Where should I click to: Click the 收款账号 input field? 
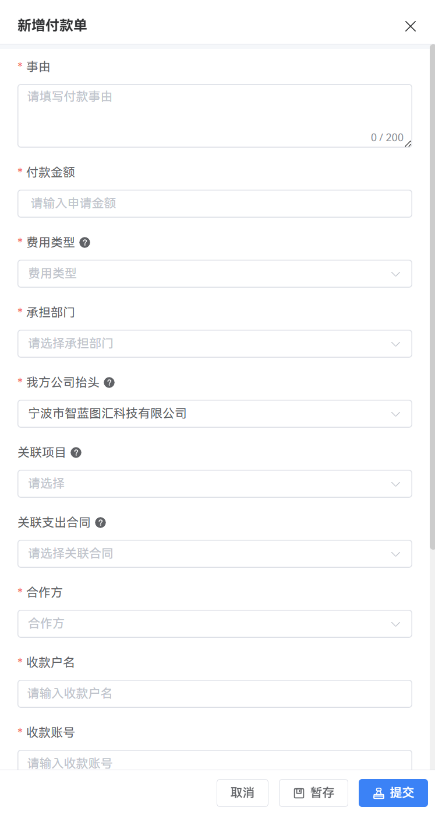[x=214, y=760]
